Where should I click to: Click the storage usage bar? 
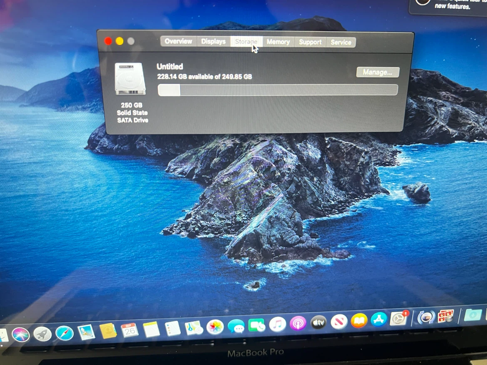coord(278,90)
